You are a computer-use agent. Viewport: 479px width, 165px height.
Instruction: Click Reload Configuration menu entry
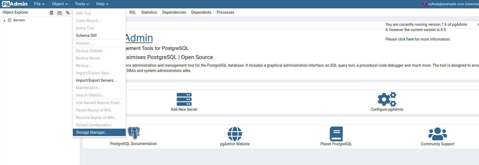[x=99, y=125]
